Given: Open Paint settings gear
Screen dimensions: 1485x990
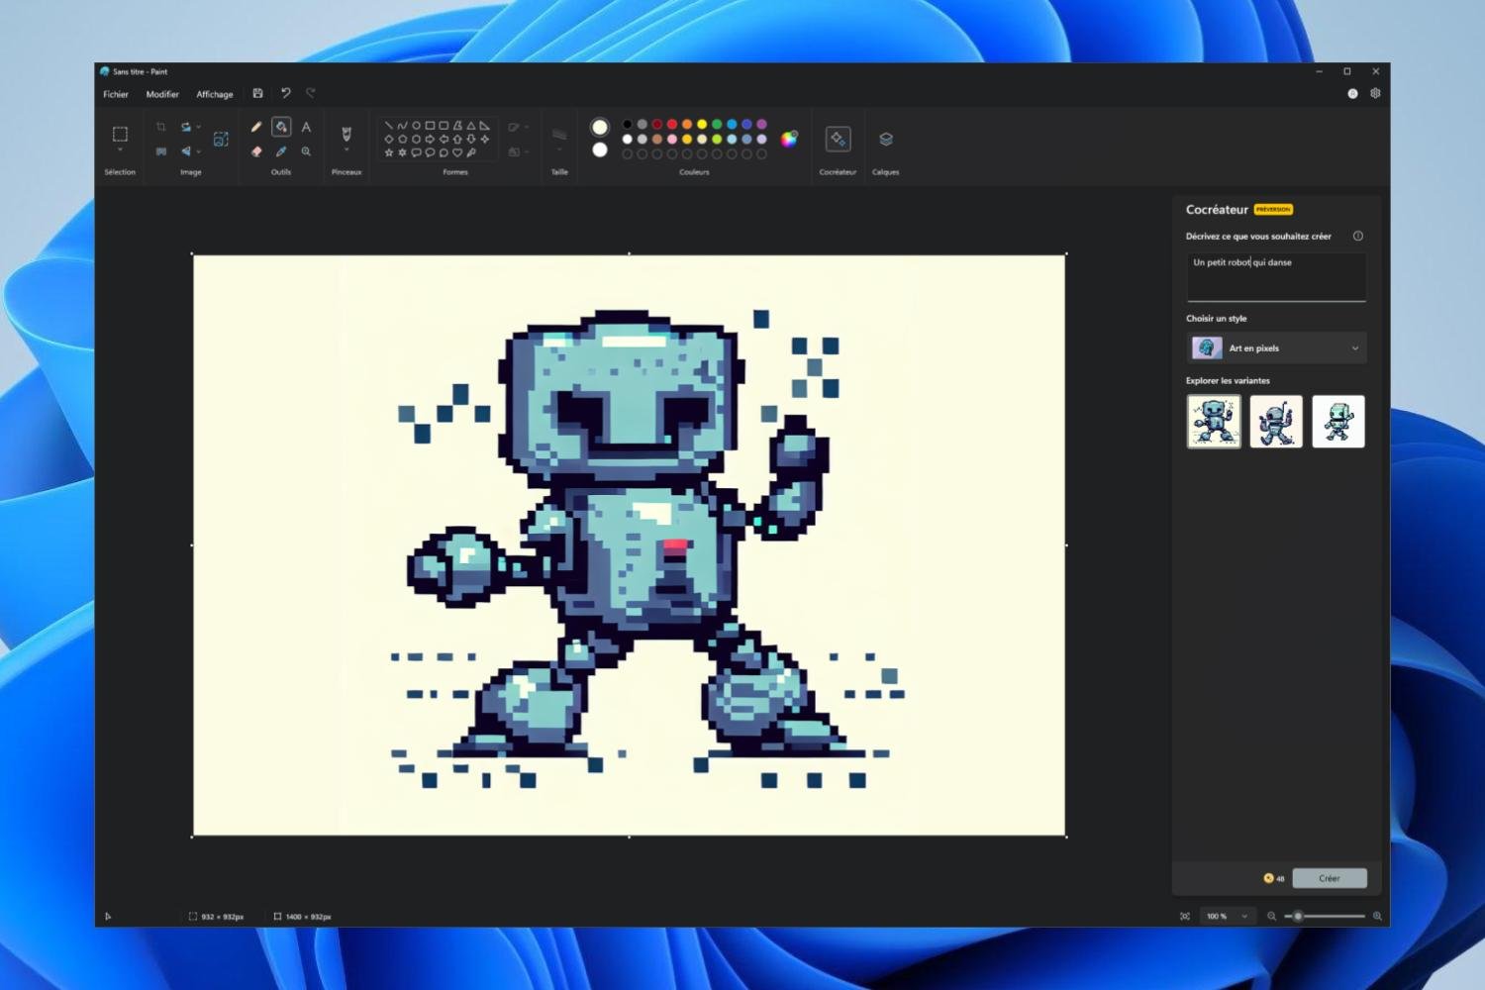Looking at the screenshot, I should (x=1375, y=93).
